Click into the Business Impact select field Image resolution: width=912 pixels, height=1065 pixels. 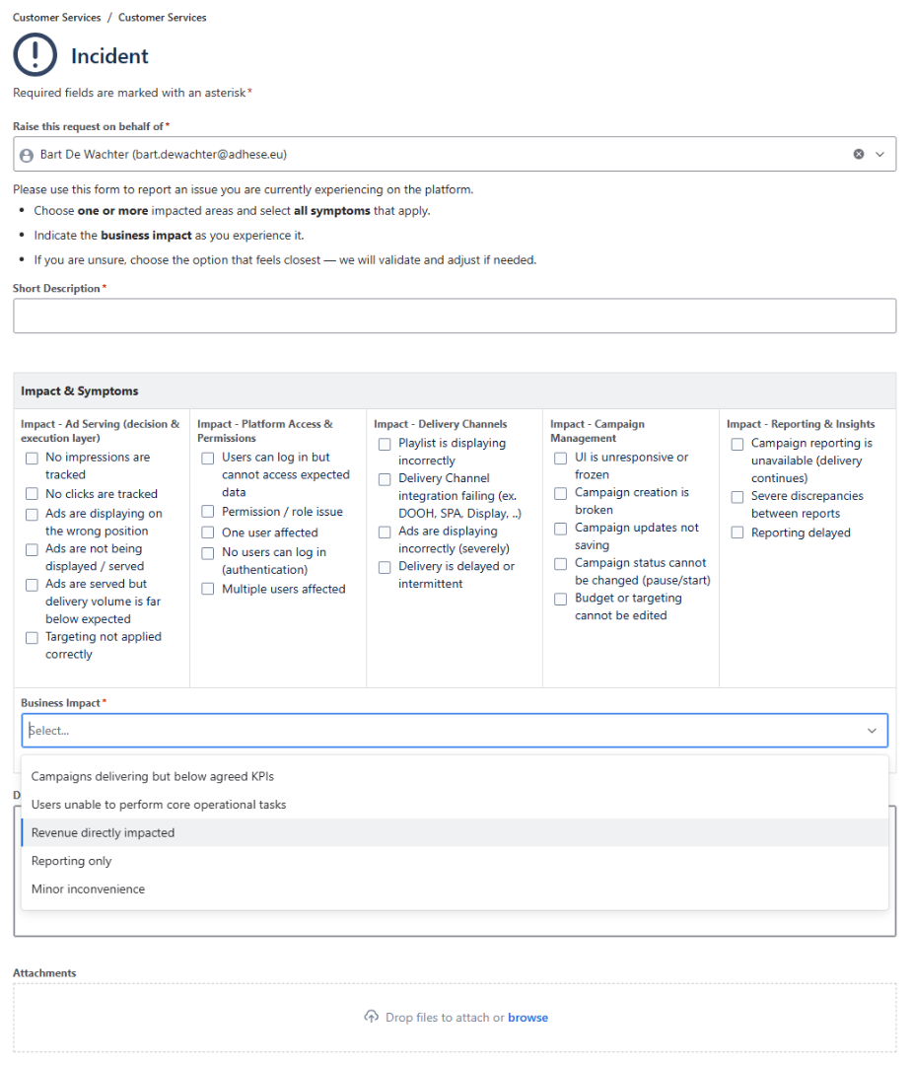[455, 731]
